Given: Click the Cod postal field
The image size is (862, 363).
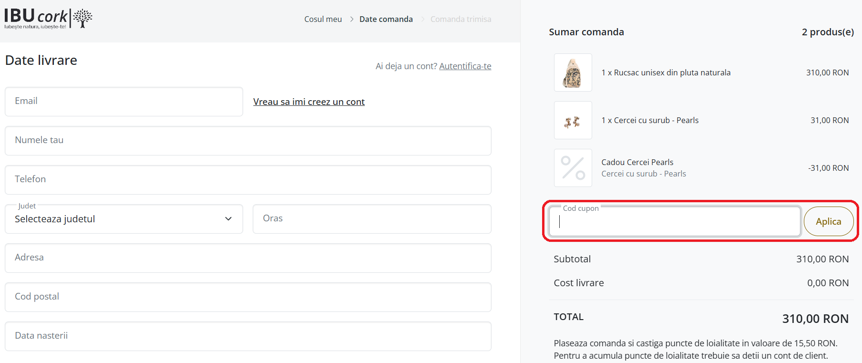Looking at the screenshot, I should tap(248, 297).
